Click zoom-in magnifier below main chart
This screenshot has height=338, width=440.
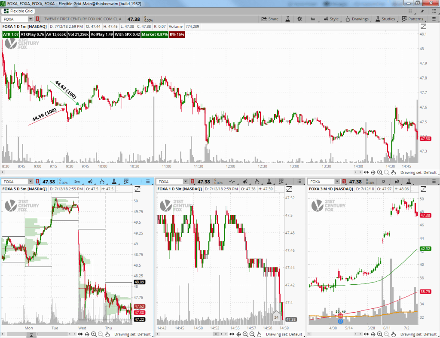pyautogui.click(x=380, y=172)
